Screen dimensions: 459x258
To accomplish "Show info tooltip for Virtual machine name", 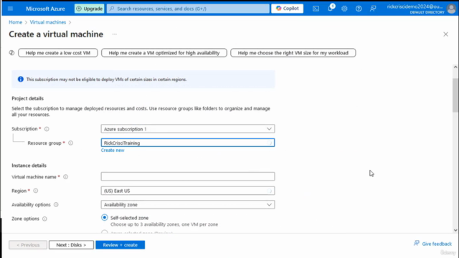I will pyautogui.click(x=65, y=177).
